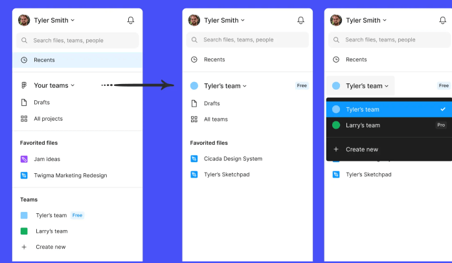This screenshot has height=263, width=452.
Task: Click Create new under the Teams section
Action: click(51, 247)
